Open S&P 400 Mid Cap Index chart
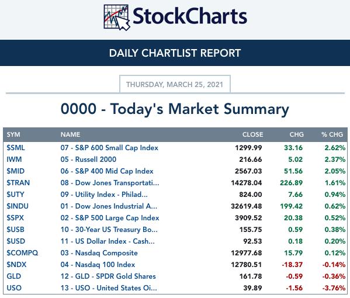The image size is (350, 298). coord(107,171)
